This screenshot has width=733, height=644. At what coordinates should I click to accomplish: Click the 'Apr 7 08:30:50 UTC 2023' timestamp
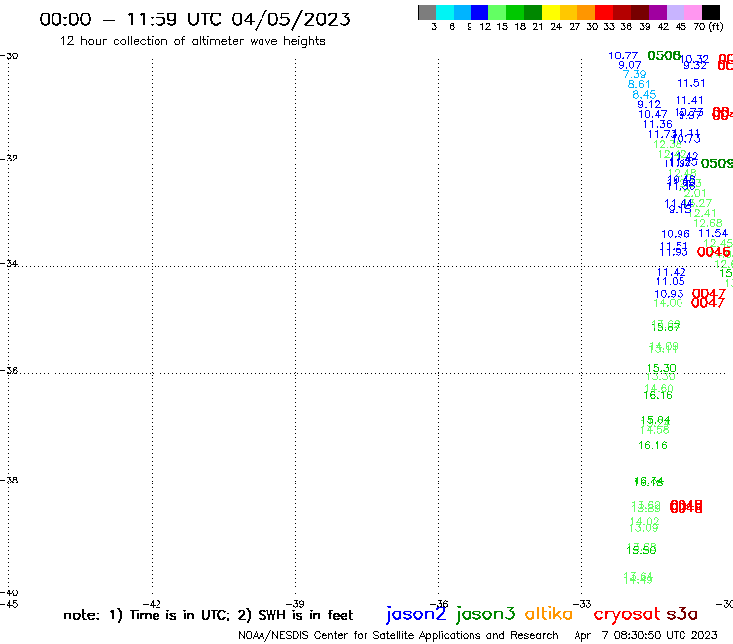[646, 635]
